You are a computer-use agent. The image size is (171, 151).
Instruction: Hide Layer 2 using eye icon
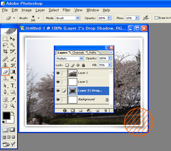58,82
